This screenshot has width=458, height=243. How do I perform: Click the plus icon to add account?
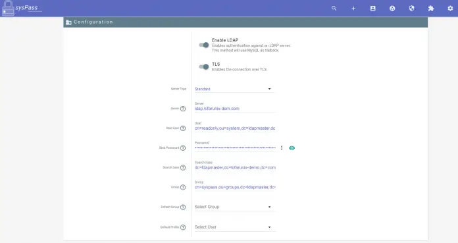click(x=353, y=8)
